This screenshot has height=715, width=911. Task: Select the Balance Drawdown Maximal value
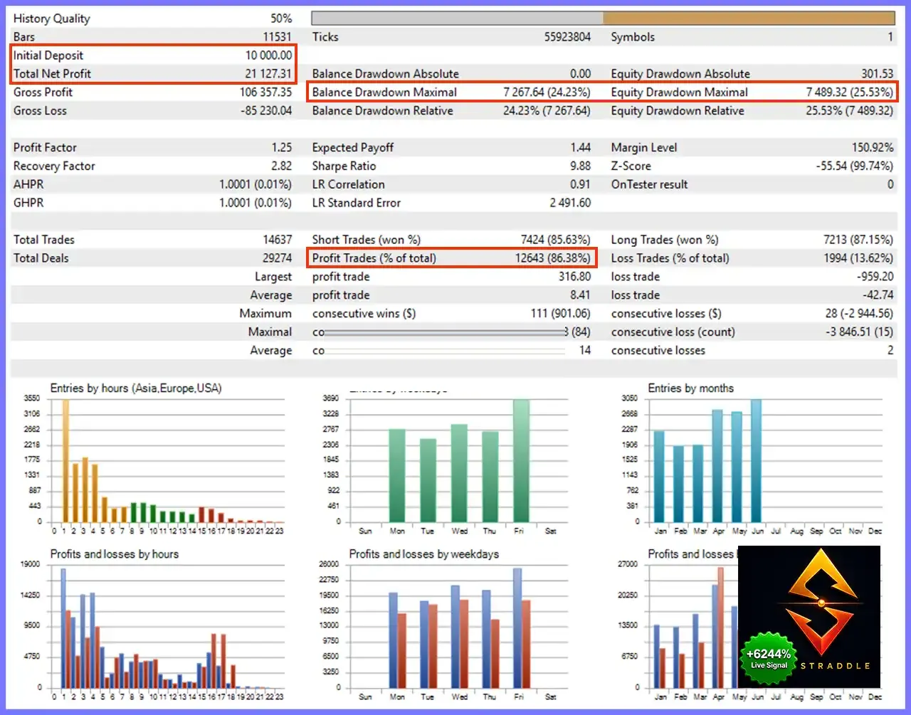pos(547,92)
